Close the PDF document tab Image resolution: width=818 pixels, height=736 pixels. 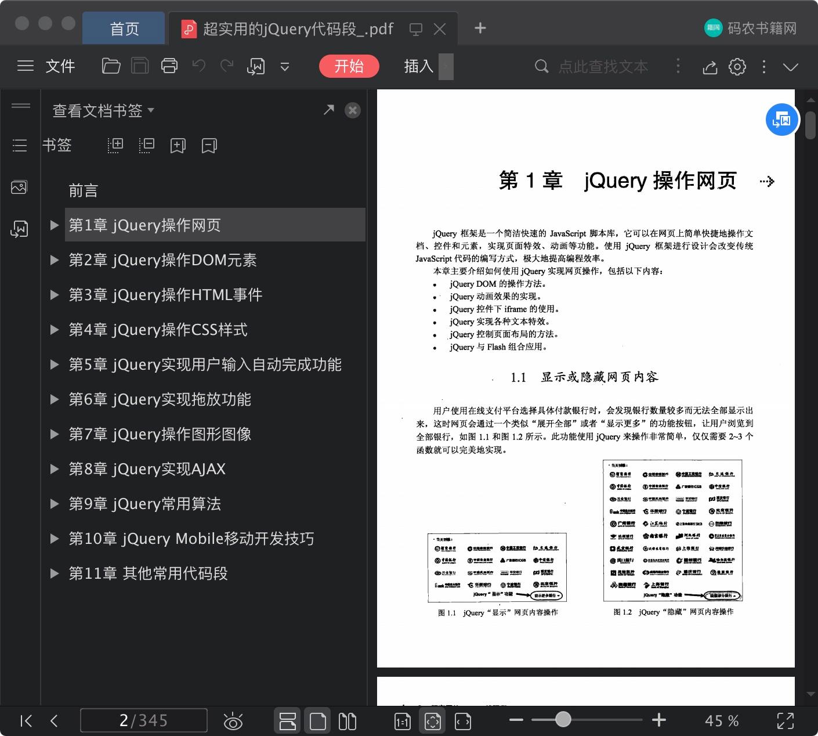pos(440,29)
